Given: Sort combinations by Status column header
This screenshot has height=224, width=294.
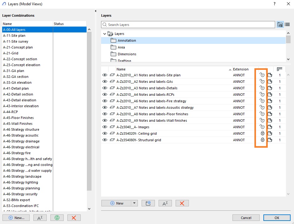Looking at the screenshot, I should [70, 24].
